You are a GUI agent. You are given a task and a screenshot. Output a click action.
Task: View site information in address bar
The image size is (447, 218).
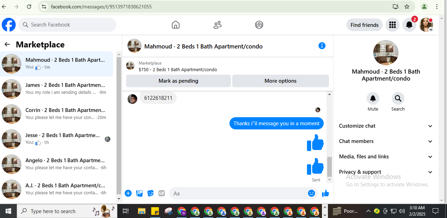(44, 7)
